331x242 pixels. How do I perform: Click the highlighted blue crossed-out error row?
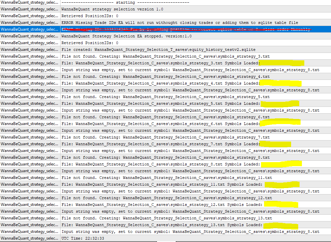coord(166,29)
